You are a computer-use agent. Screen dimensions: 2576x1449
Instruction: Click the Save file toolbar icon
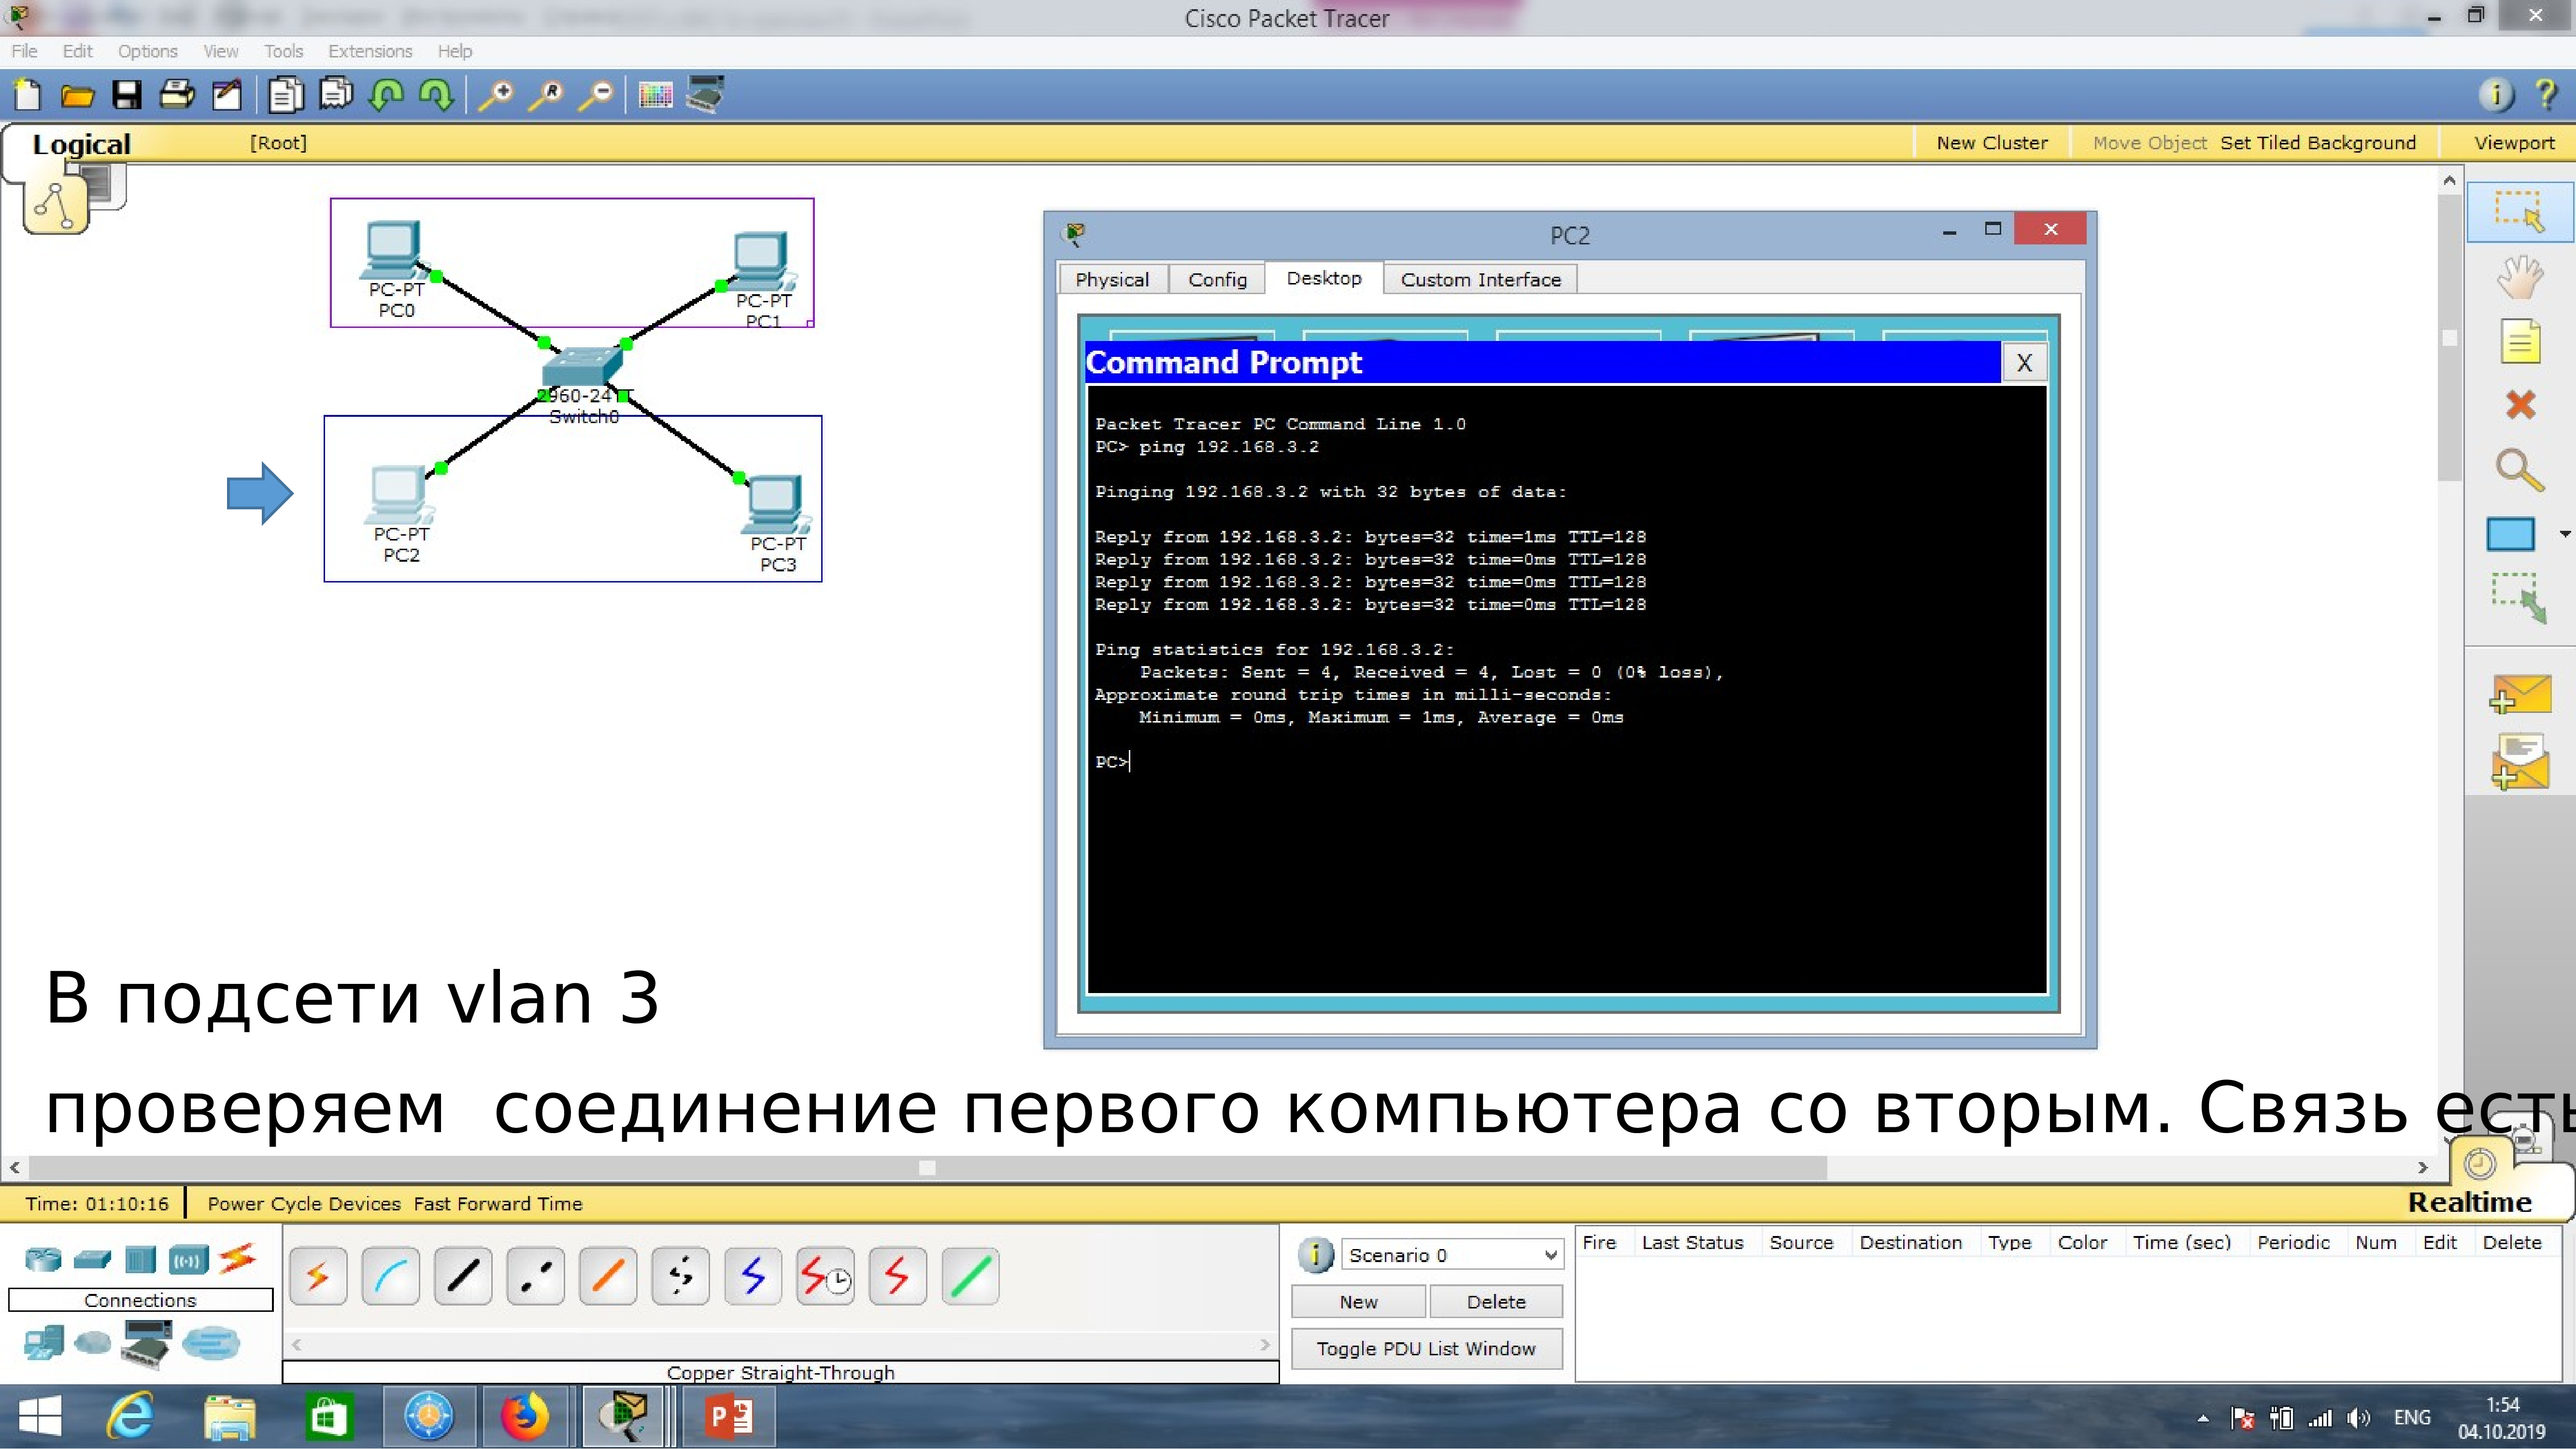[126, 95]
